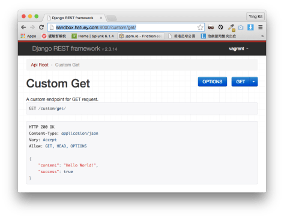This screenshot has height=218, width=284.
Task: Click the green maximize window button
Action: coord(37,16)
